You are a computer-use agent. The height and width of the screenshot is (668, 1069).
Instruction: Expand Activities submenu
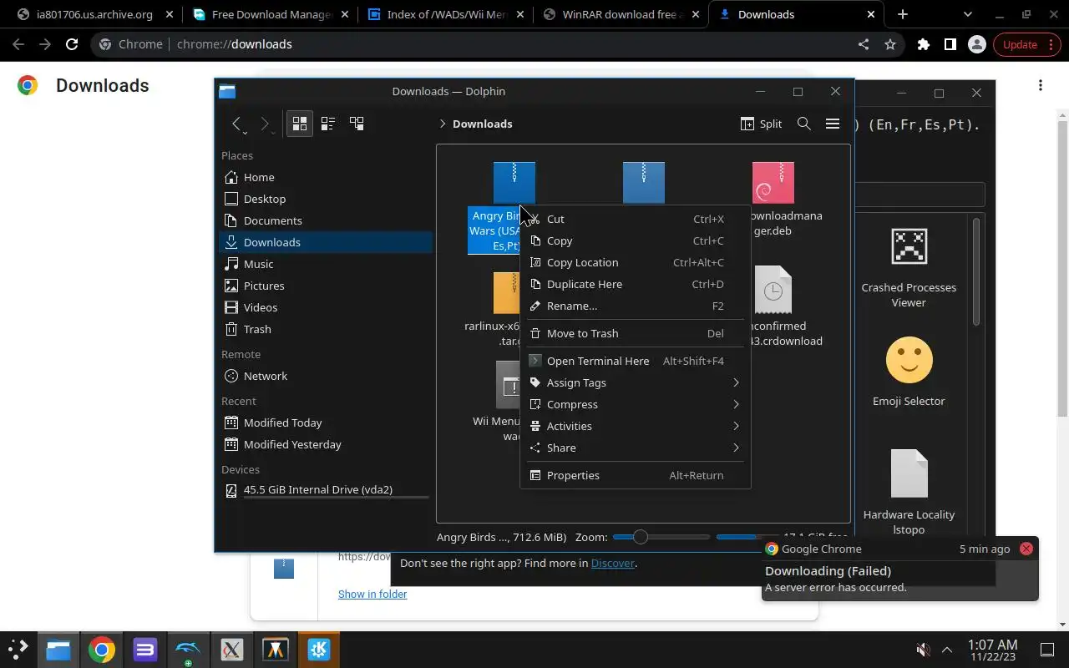coord(635,426)
